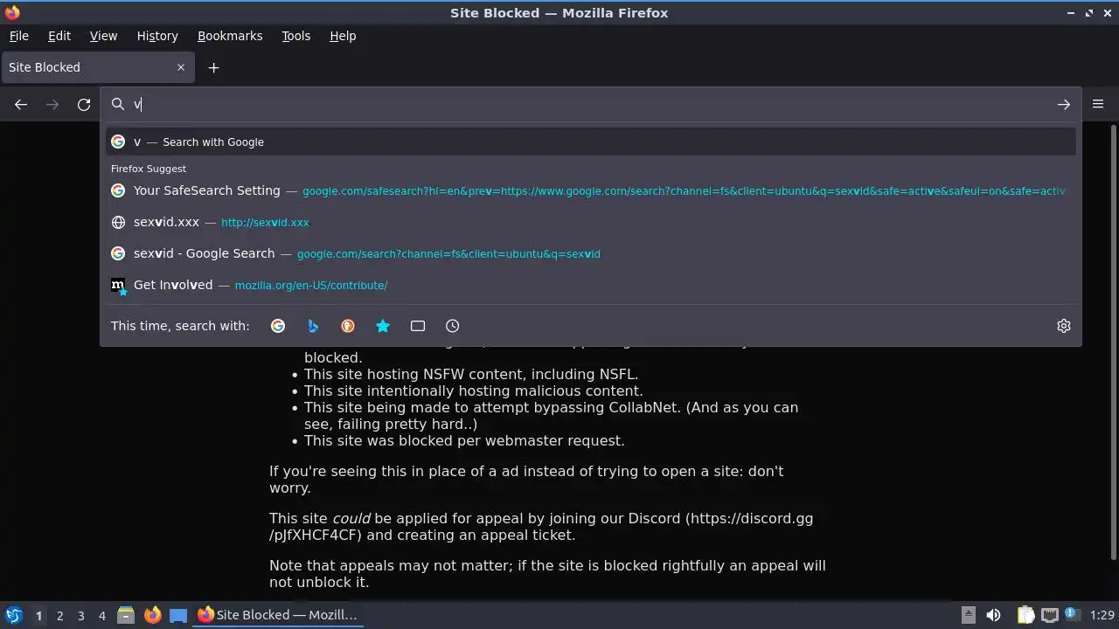The image size is (1119, 629).
Task: Search open tabs via the tabs icon
Action: [418, 326]
